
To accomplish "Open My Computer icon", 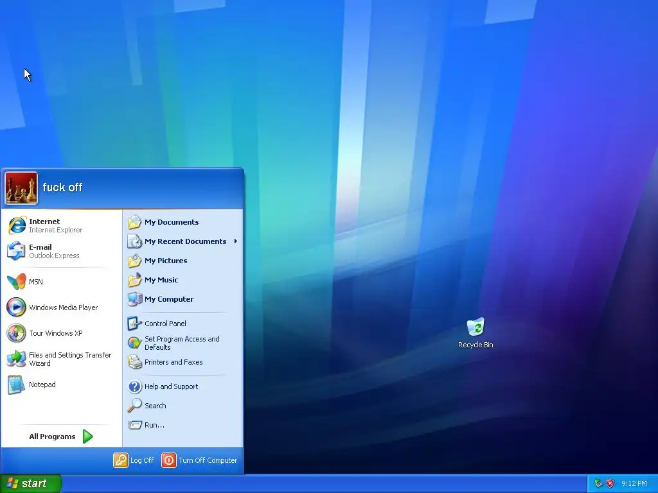I will [135, 299].
